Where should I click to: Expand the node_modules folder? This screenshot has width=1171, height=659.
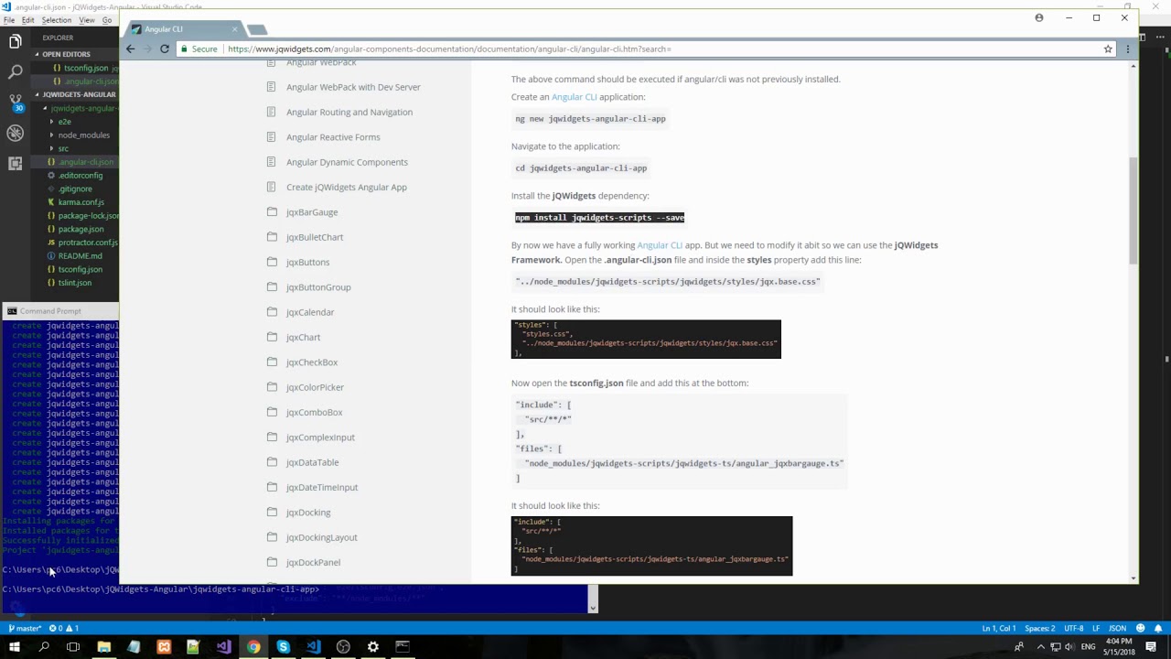click(83, 135)
